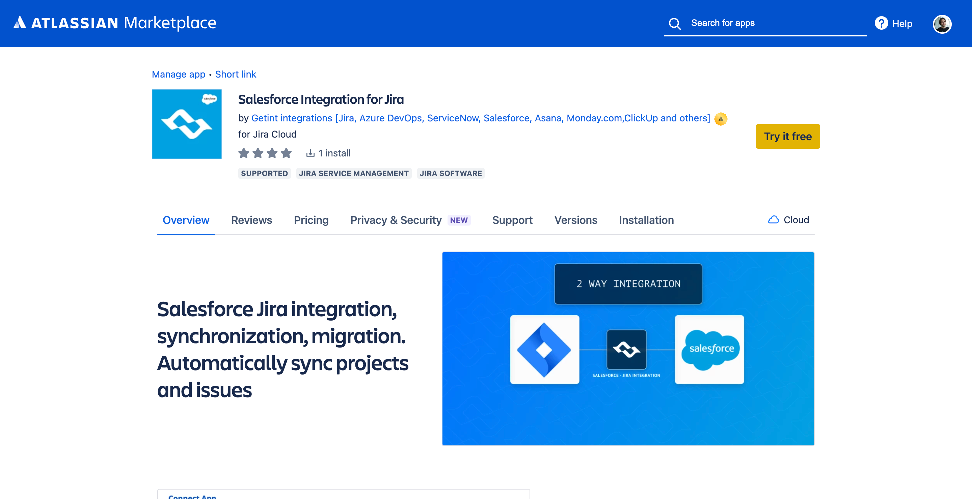972x499 pixels.
Task: Open the Manage app link
Action: 179,74
